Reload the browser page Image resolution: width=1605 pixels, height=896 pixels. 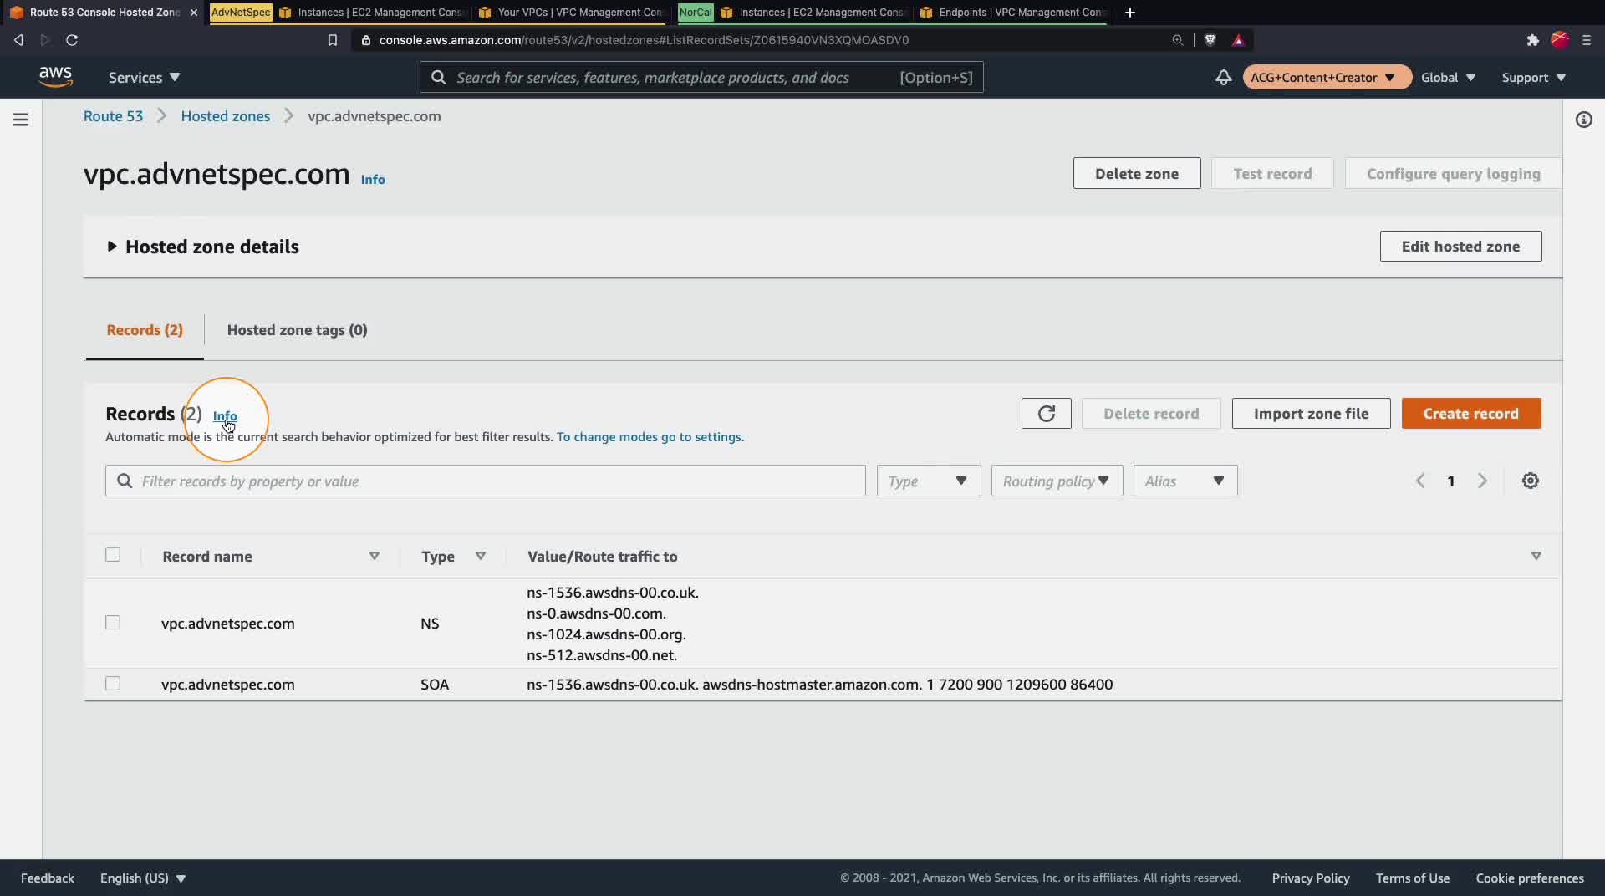pos(72,40)
